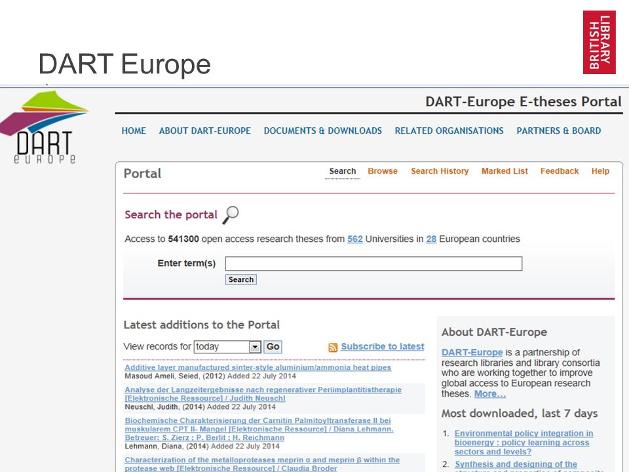Screen dimensions: 629x472
Task: Open the Marked List tab
Action: pos(505,171)
